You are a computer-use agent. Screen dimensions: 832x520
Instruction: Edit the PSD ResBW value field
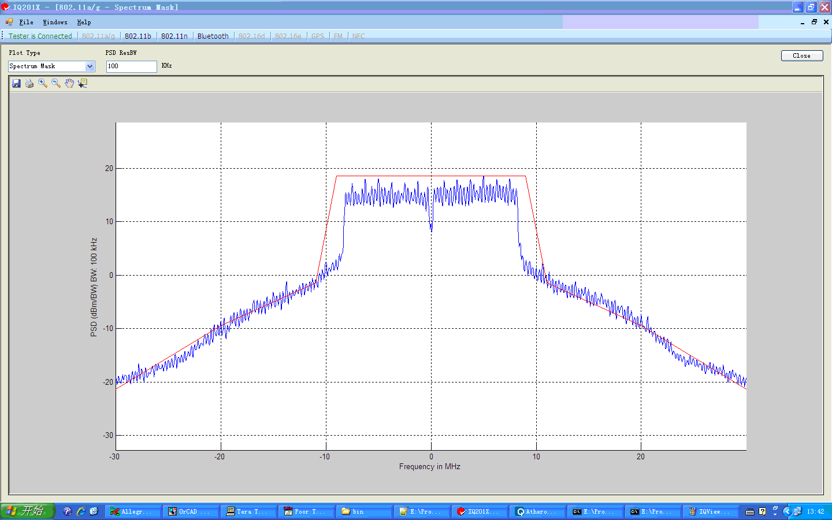point(131,66)
